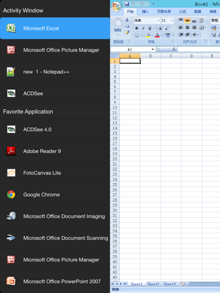The width and height of the screenshot is (220, 293).
Task: Launch Adobe Reader 9 from favorites
Action: tap(55, 151)
